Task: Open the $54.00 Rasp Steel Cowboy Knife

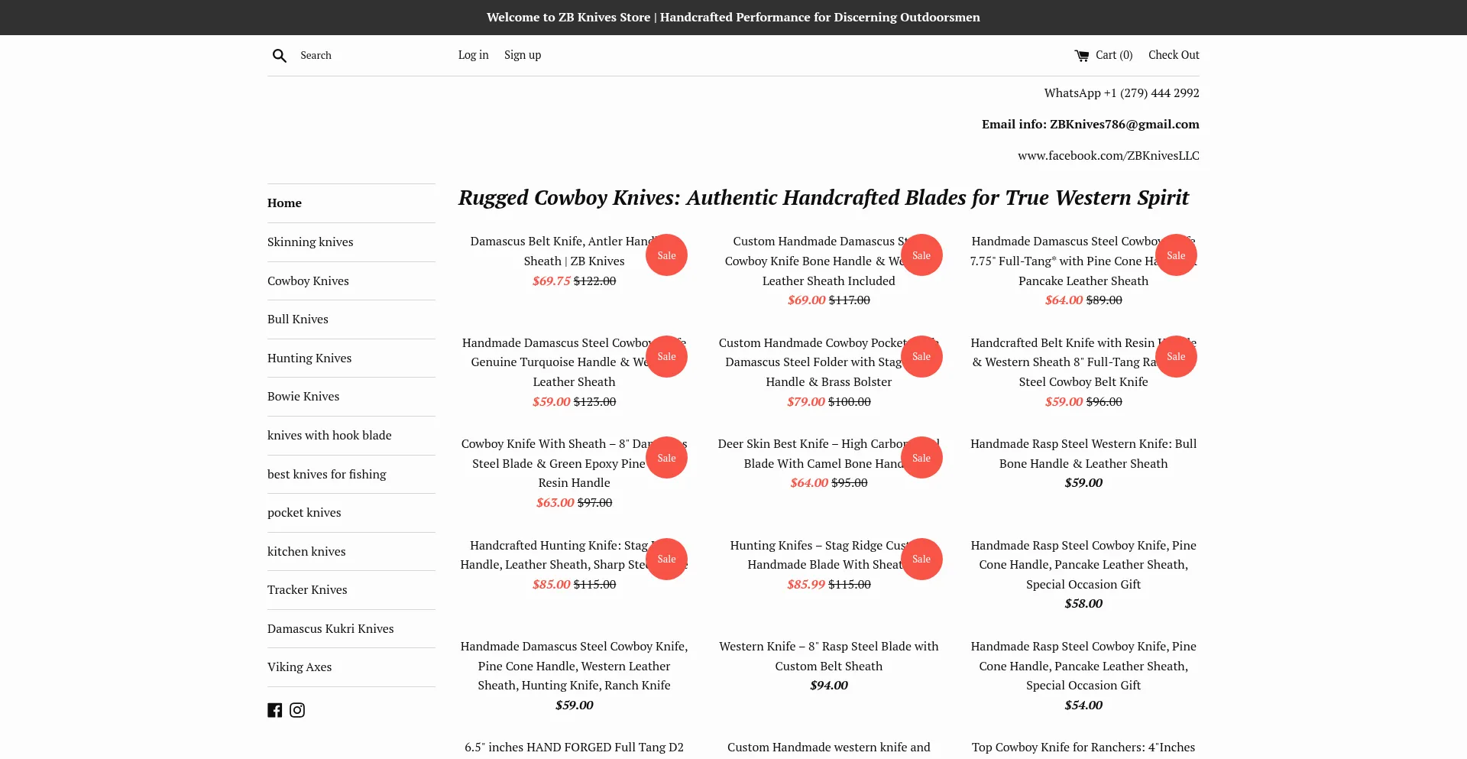Action: point(1083,667)
